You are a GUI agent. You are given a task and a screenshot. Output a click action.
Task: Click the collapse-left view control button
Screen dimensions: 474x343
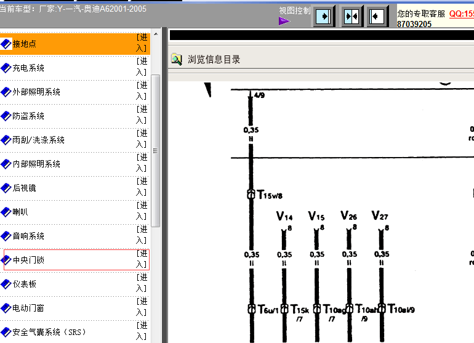tap(377, 16)
